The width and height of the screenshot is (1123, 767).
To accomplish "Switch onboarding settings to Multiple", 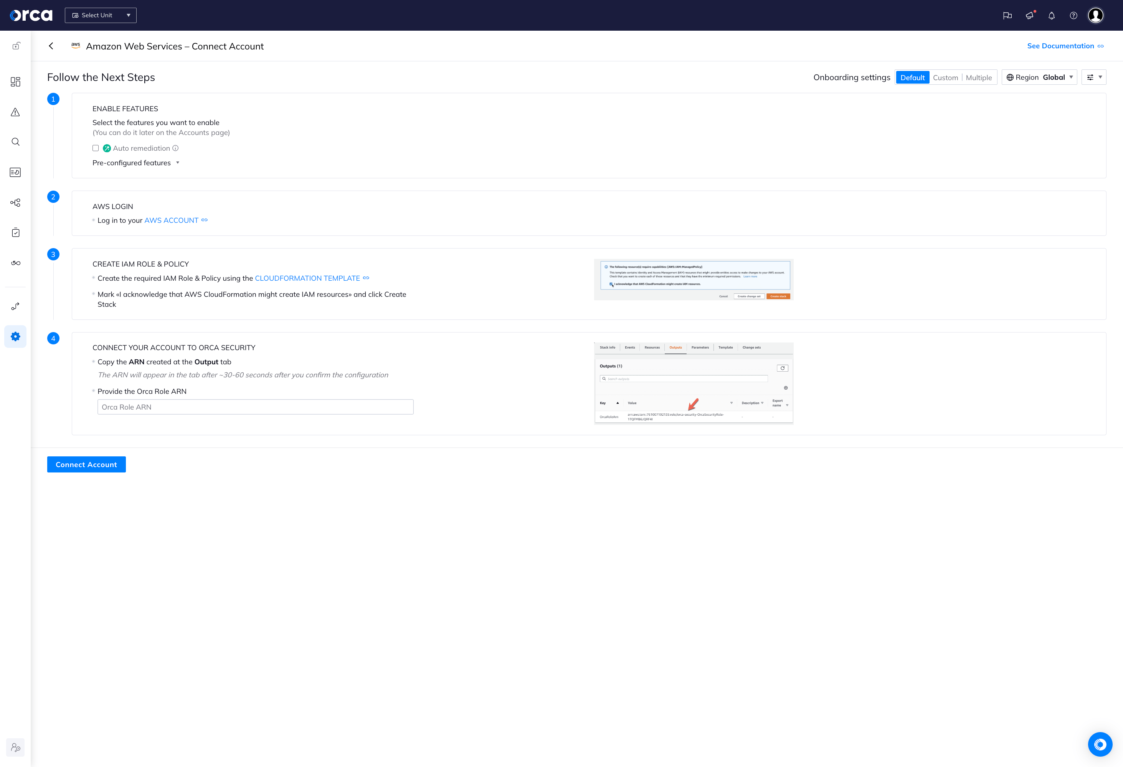I will pos(979,77).
